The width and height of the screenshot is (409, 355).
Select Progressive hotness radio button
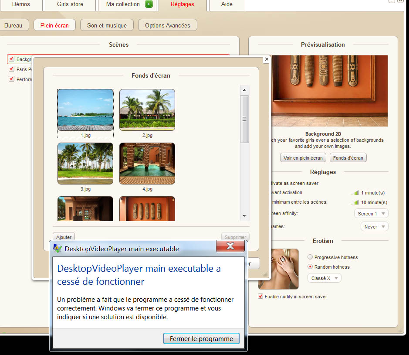click(x=310, y=257)
